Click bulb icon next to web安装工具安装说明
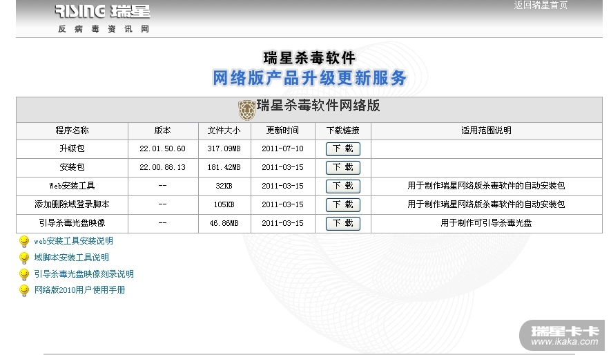The image size is (611, 355). (x=24, y=242)
